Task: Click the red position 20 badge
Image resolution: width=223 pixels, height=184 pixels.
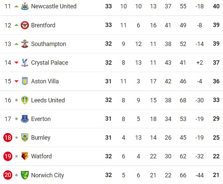Action: coord(8,175)
